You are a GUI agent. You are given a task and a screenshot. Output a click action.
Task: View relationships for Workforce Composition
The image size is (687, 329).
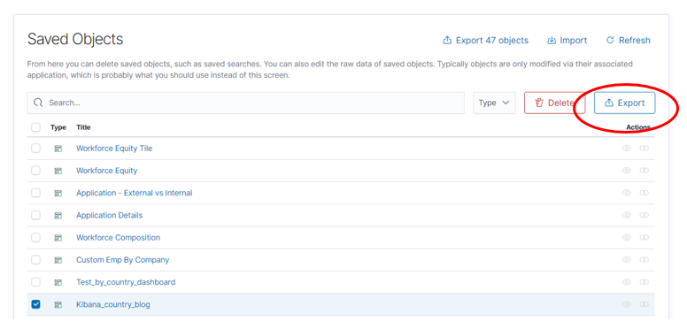(x=645, y=238)
